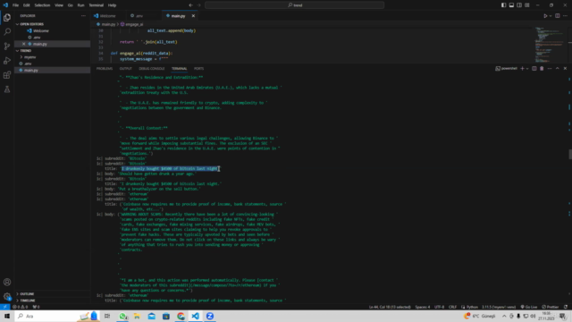Open the Extensions view
Screen dimensions: 572x322
pyautogui.click(x=7, y=75)
